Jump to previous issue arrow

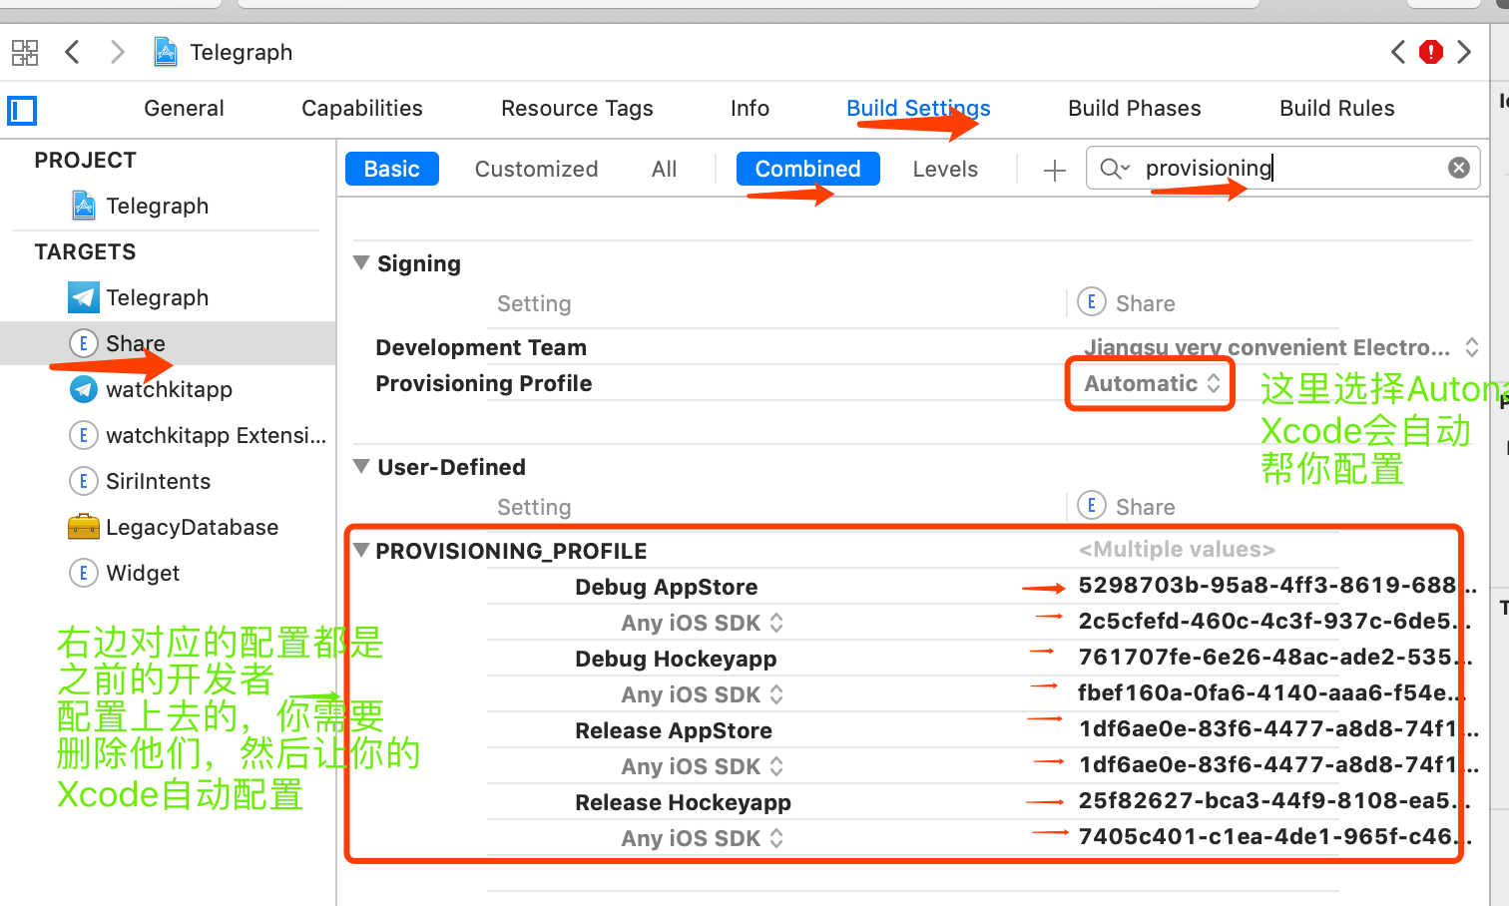tap(1398, 52)
